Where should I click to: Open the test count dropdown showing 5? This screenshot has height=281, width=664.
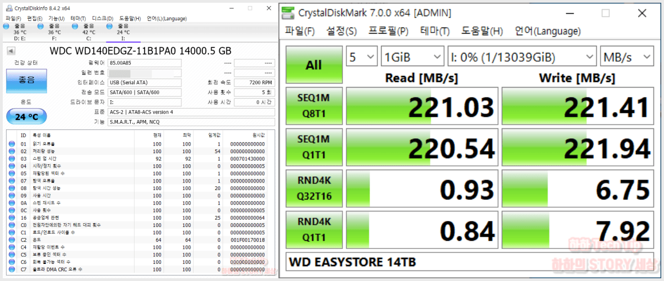pyautogui.click(x=361, y=57)
